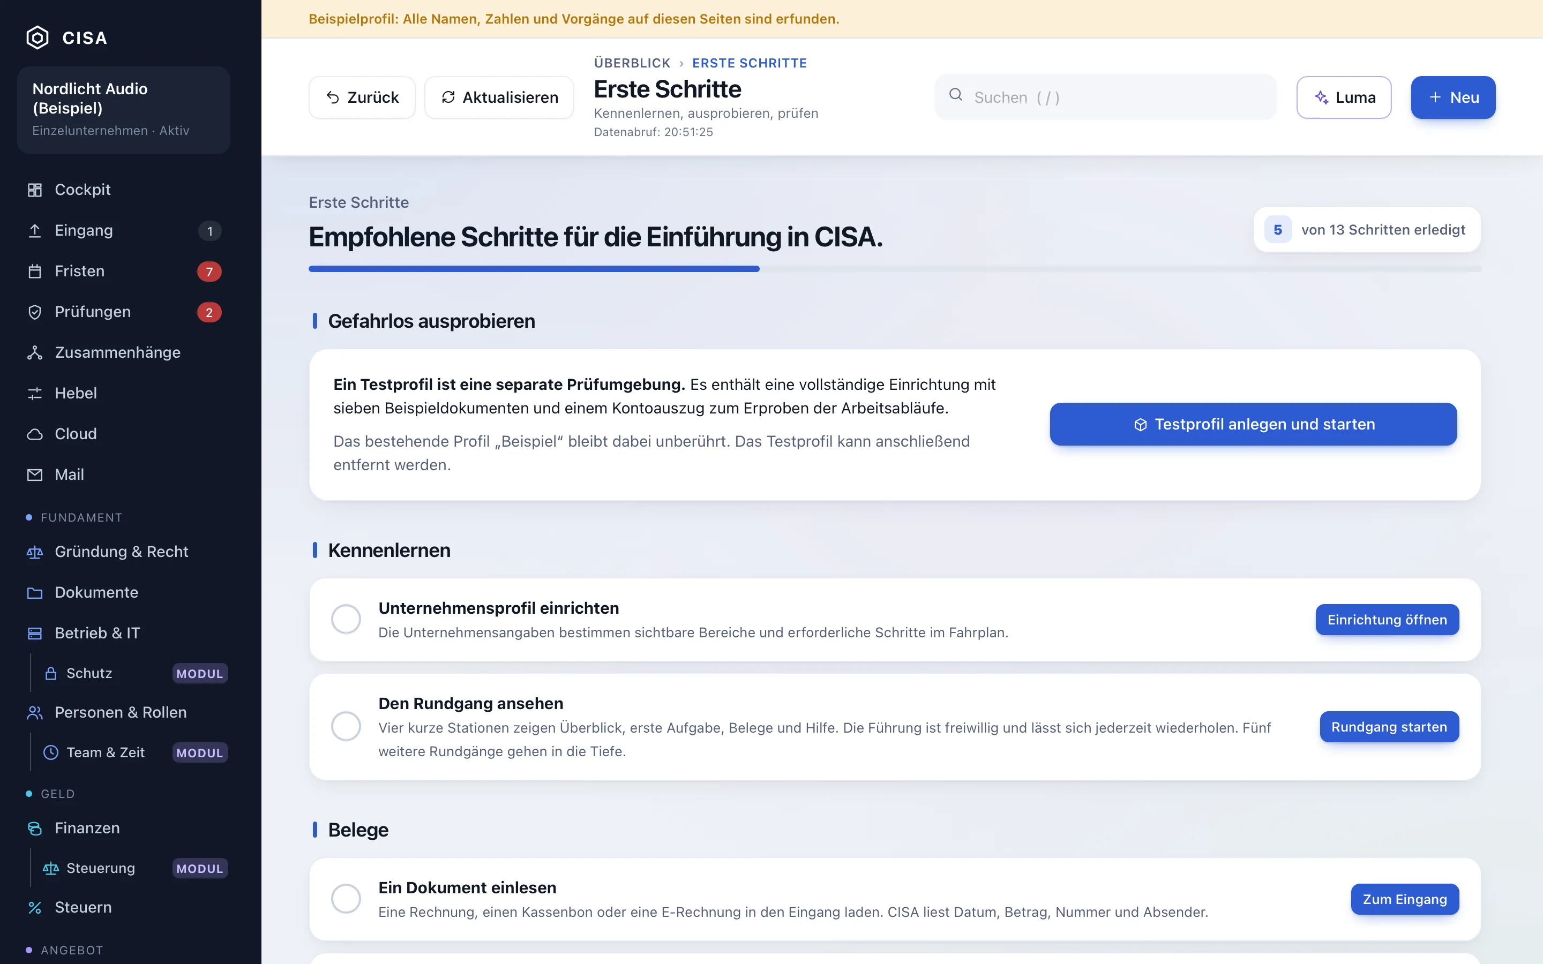1543x964 pixels.
Task: Open Personen & Rollen section
Action: [x=123, y=712]
